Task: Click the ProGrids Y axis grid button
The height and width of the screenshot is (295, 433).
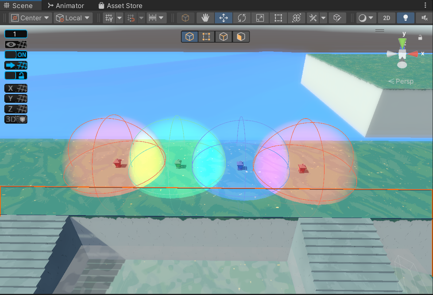Action: point(16,98)
